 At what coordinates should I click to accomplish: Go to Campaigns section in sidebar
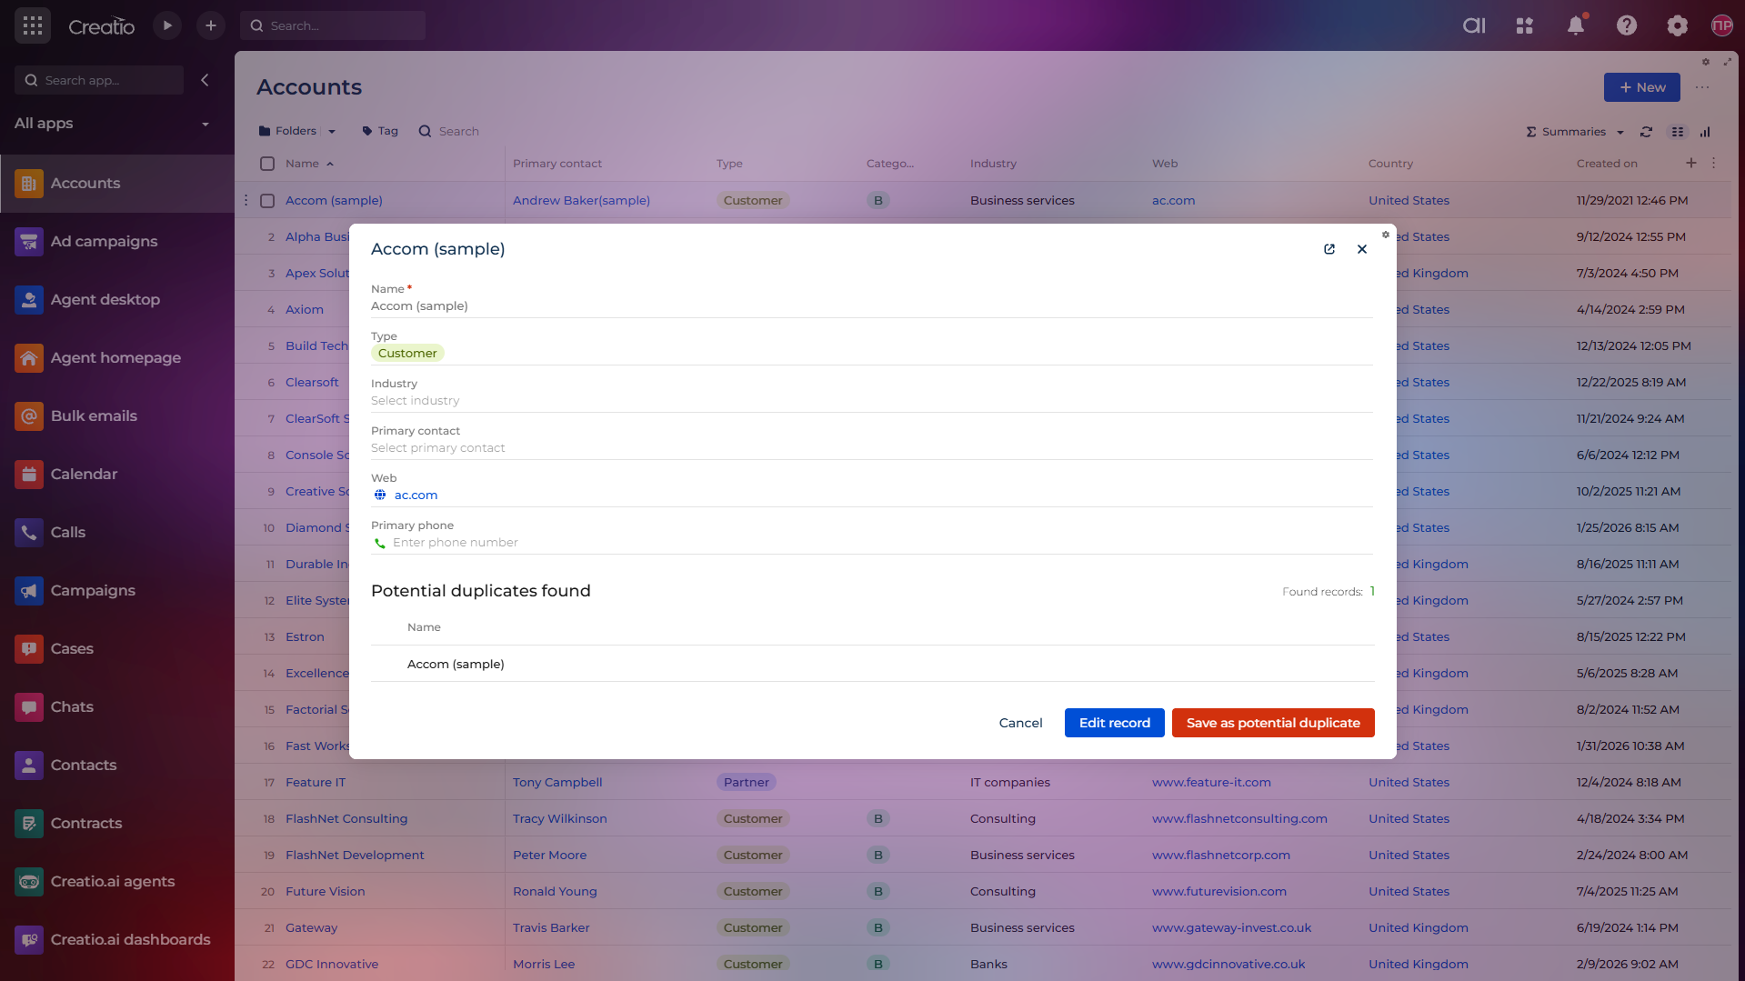coord(93,590)
